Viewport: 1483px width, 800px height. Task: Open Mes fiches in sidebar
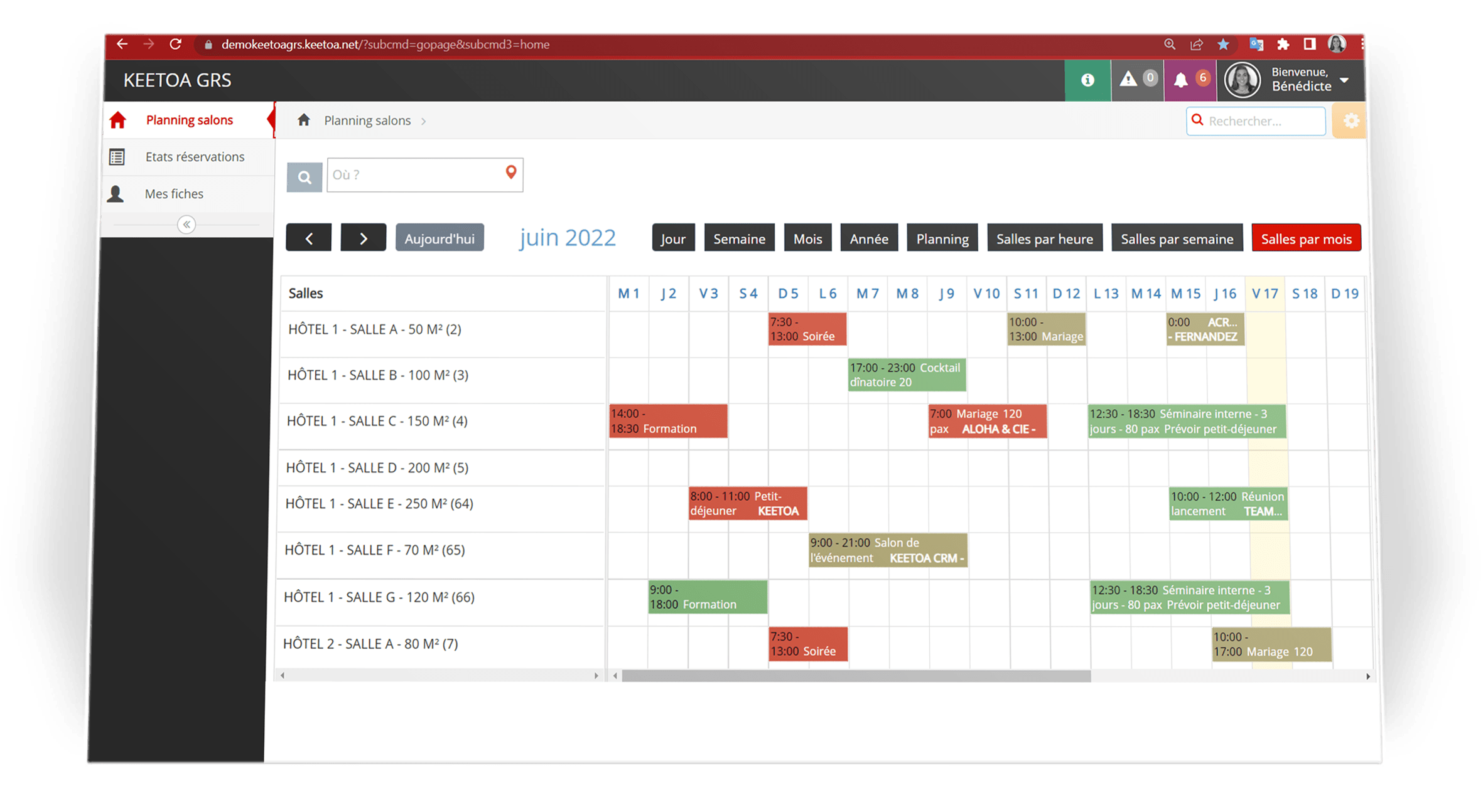click(x=174, y=194)
